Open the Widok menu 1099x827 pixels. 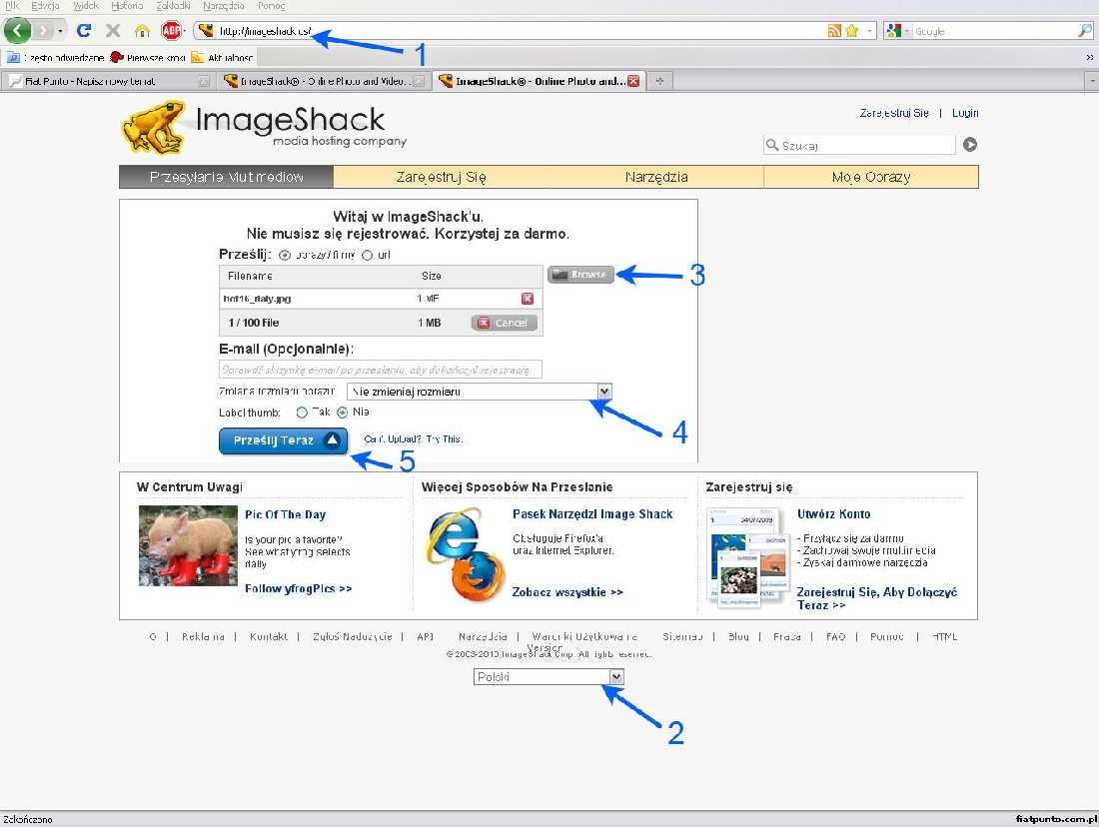(86, 6)
